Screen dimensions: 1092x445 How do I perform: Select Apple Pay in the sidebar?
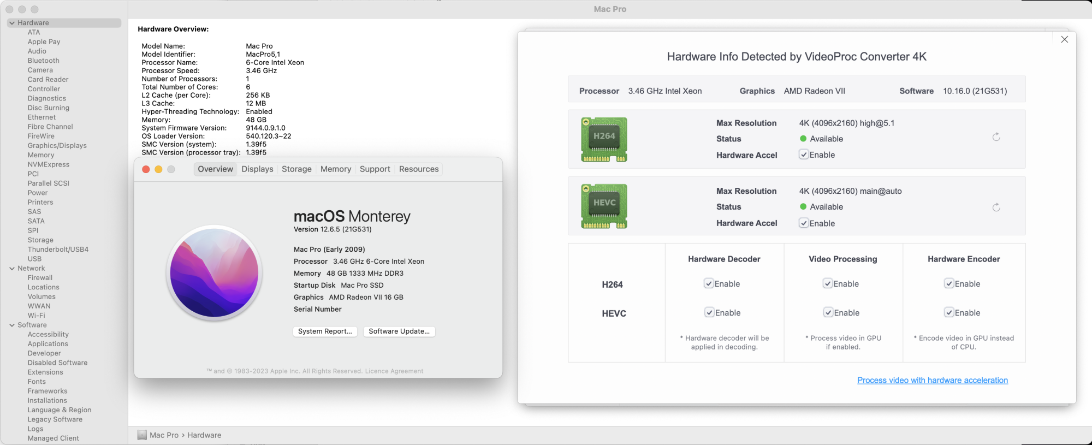pos(44,41)
